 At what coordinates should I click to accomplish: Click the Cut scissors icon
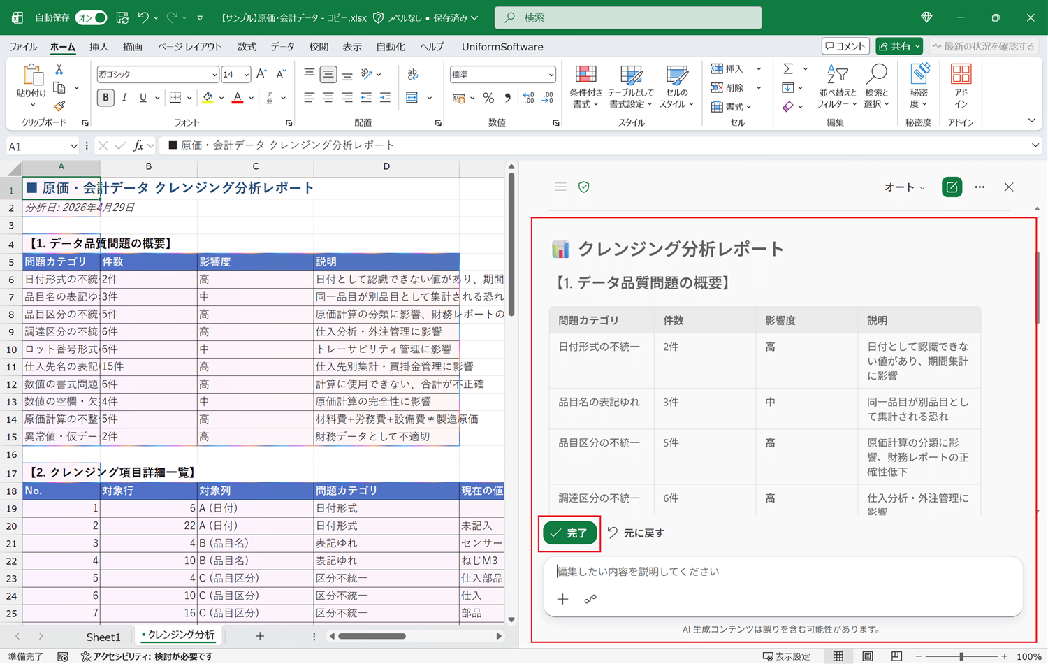tap(59, 70)
